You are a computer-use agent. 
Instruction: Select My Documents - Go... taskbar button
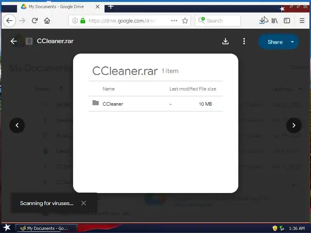46,228
